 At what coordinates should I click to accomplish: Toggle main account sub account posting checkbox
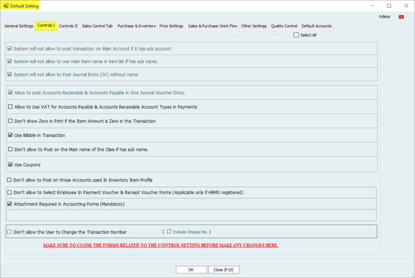coord(10,49)
